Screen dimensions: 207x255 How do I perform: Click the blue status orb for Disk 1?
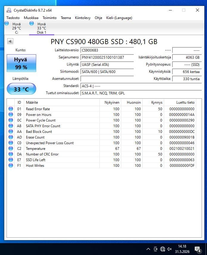pyautogui.click(x=32, y=24)
